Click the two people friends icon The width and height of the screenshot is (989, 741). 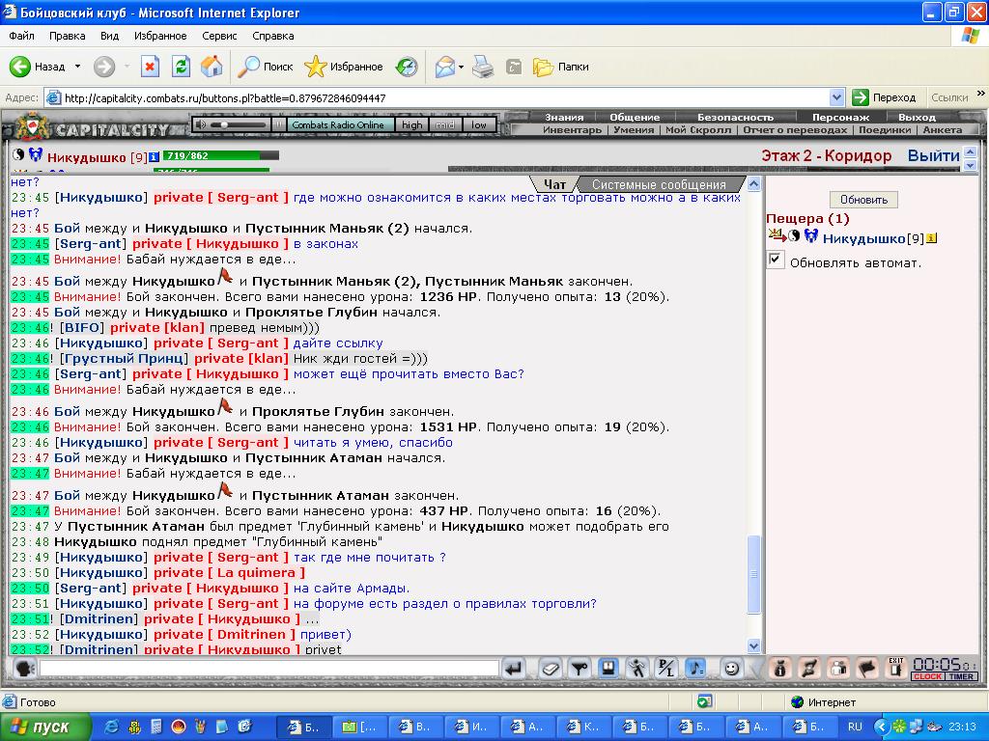pos(838,668)
